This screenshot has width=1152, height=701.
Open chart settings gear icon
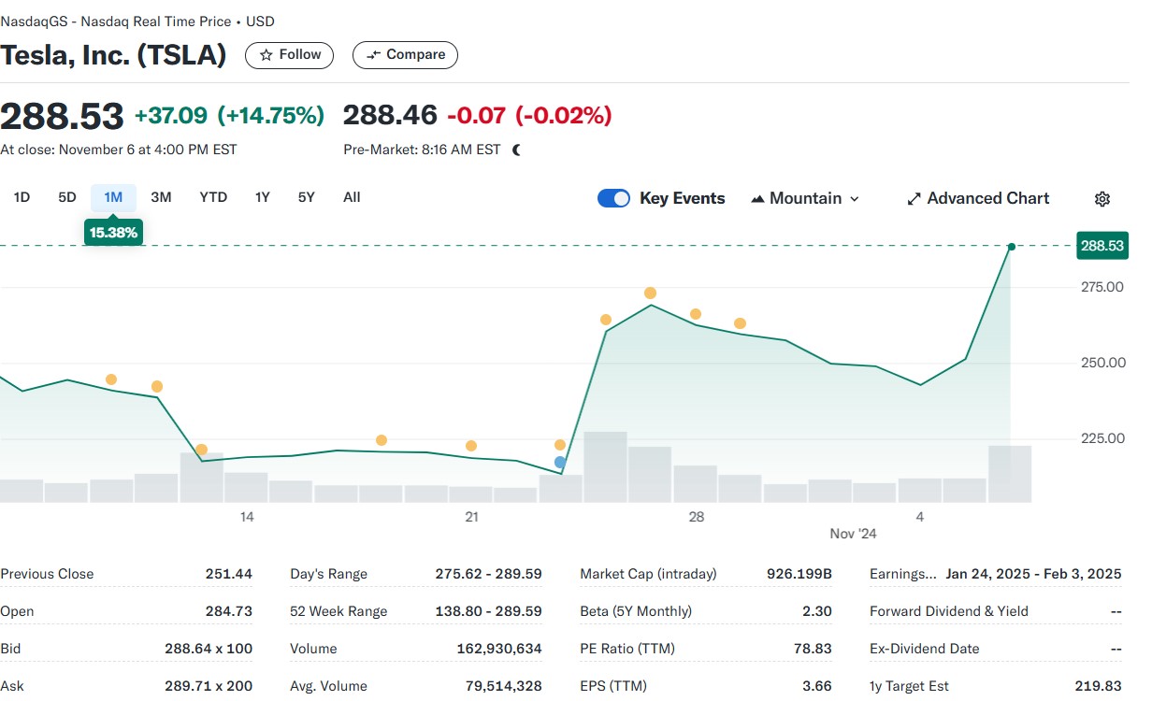[x=1102, y=199]
